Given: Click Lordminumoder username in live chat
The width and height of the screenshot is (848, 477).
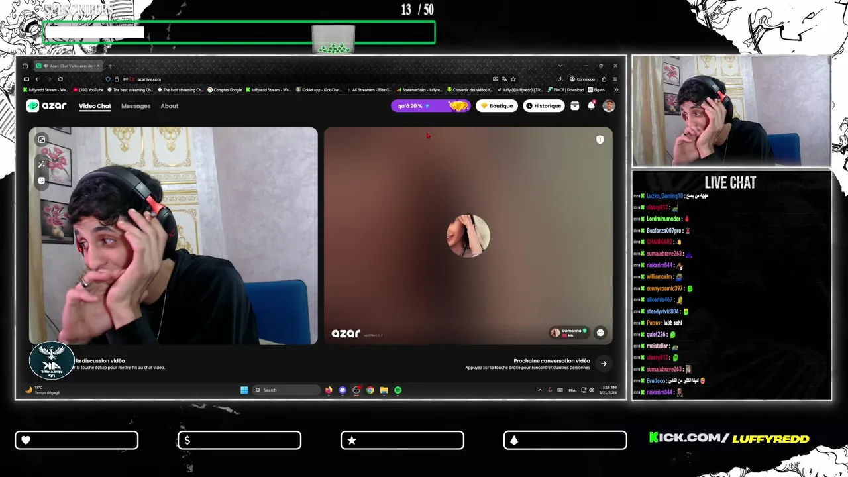Looking at the screenshot, I should point(664,219).
